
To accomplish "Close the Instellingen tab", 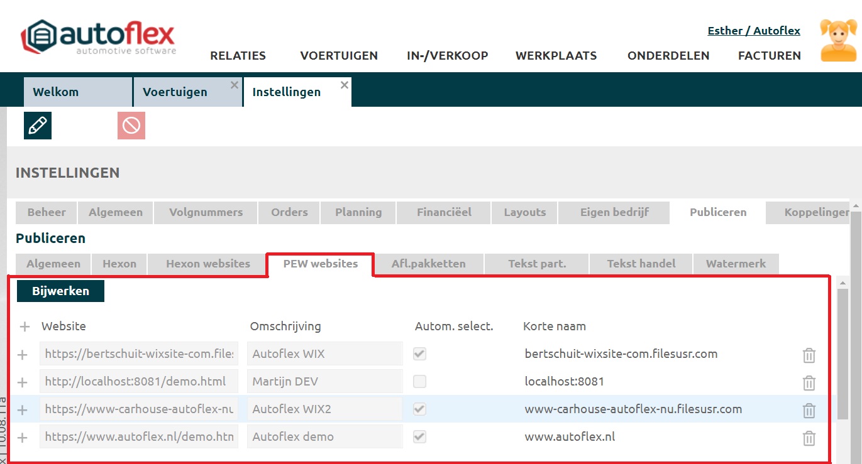I will [344, 85].
